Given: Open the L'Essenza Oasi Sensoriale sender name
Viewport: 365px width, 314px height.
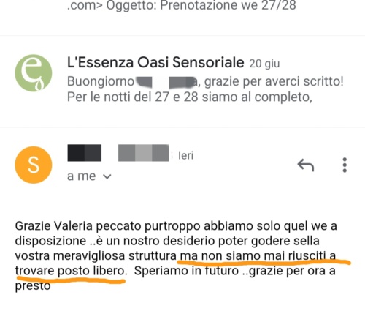Looking at the screenshot, I should pos(155,62).
